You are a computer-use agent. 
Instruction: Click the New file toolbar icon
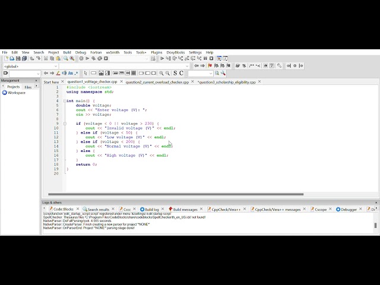tap(6, 58)
